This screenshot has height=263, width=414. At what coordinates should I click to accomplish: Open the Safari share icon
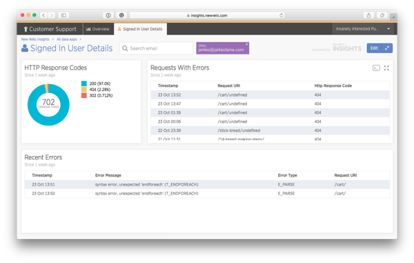368,15
